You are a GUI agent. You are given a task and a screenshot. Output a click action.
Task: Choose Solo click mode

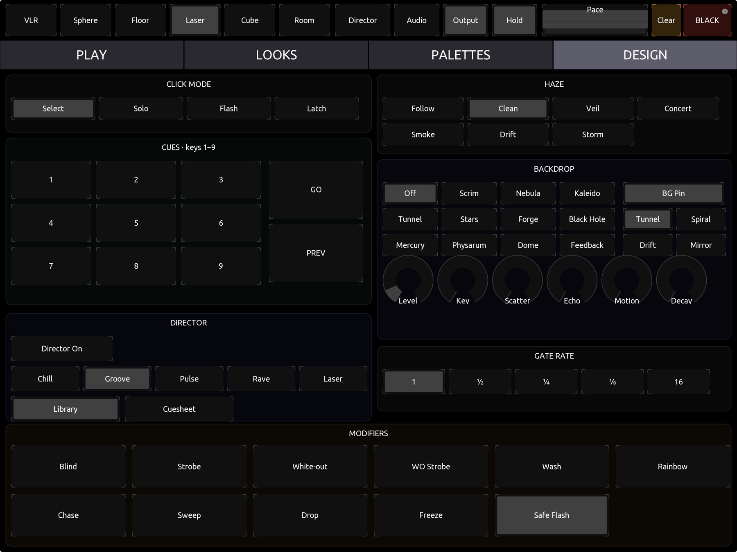click(x=141, y=108)
